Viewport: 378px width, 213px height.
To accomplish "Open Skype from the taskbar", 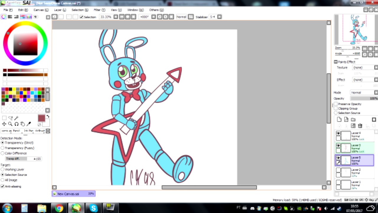I will [93, 208].
